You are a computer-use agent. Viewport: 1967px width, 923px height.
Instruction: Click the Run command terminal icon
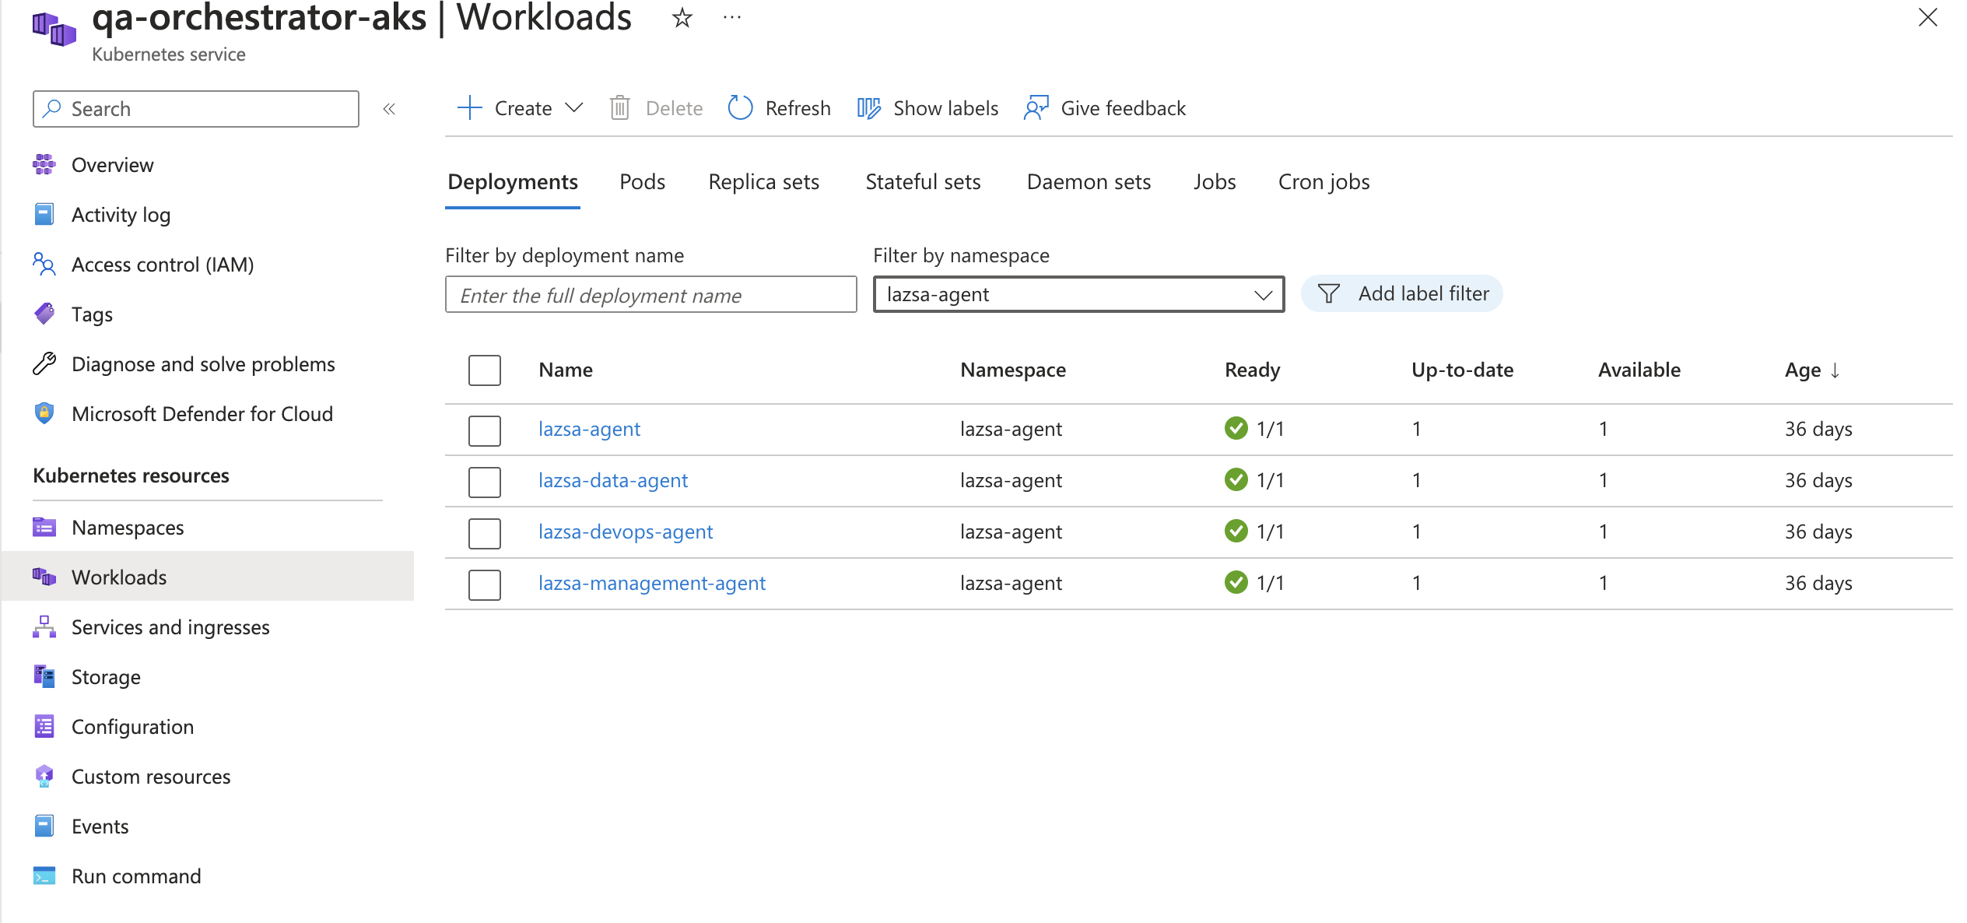coord(44,876)
